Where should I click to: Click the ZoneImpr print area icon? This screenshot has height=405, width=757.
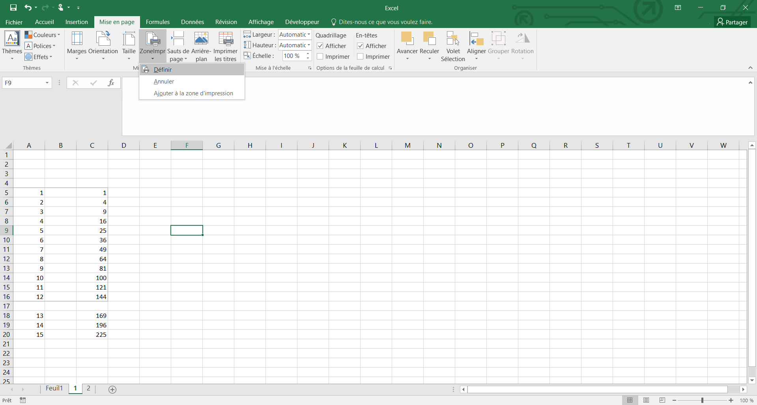point(152,38)
